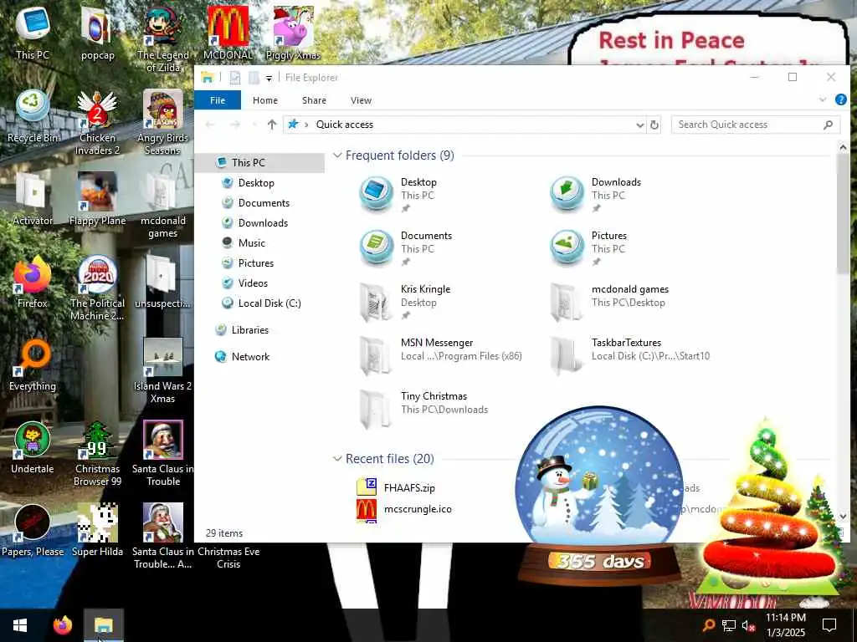Refresh the Quick access view
Screen dimensions: 857x642
[x=654, y=125]
